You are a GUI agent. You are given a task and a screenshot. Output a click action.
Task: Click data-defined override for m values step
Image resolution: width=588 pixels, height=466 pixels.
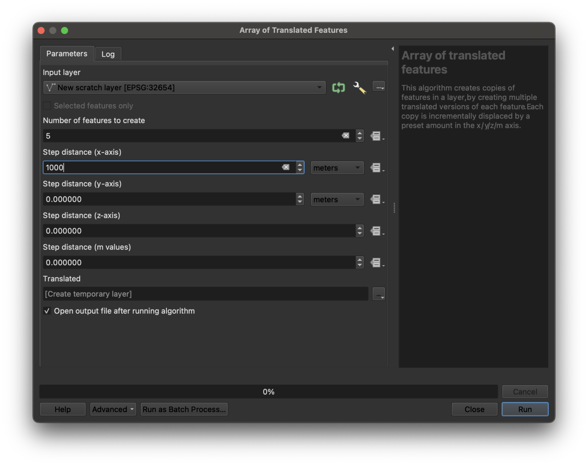pyautogui.click(x=377, y=262)
